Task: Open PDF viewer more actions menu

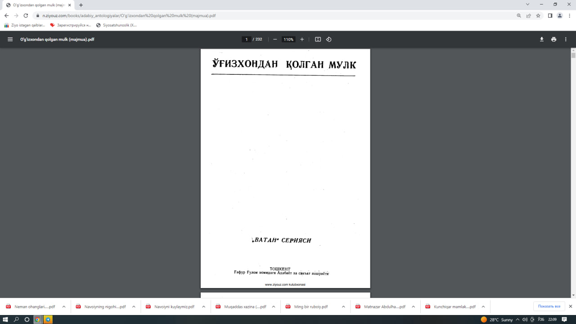Action: coord(566,40)
